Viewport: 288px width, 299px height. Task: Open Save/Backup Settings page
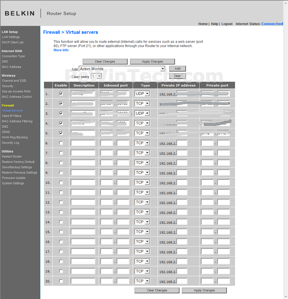[17, 167]
